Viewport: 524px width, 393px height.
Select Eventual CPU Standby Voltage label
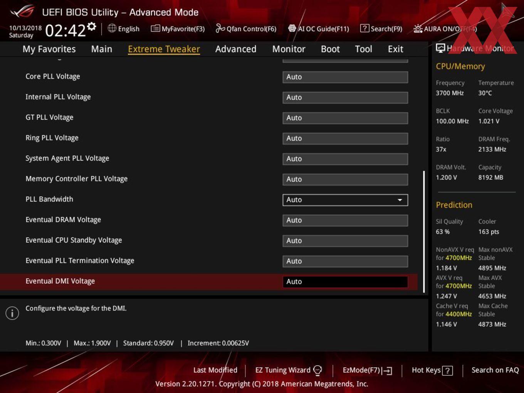click(x=74, y=240)
